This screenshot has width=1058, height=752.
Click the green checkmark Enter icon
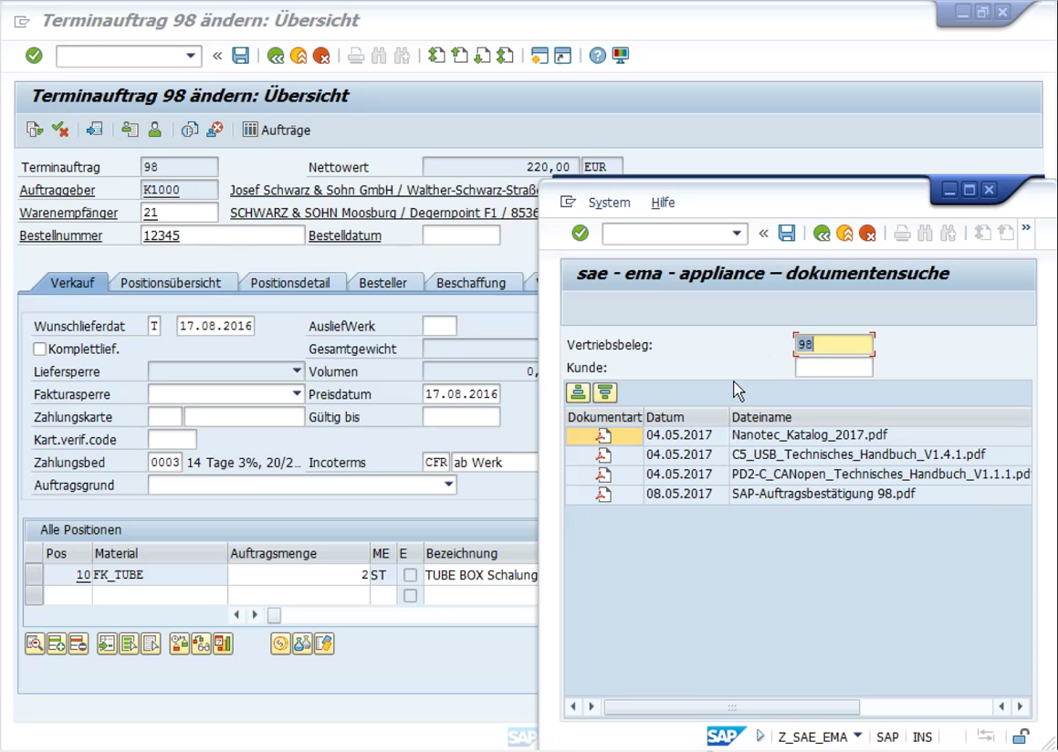[x=34, y=56]
